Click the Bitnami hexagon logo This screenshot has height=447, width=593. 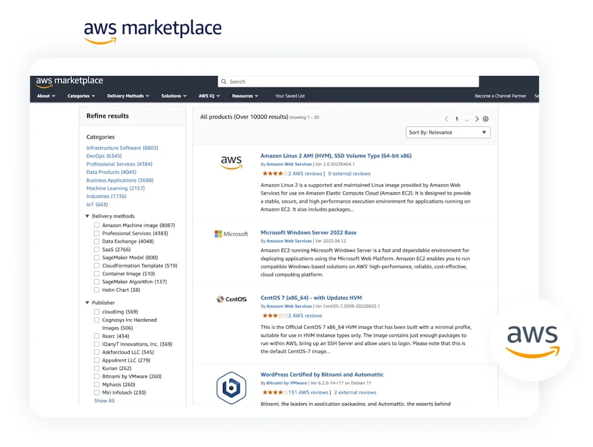(231, 387)
